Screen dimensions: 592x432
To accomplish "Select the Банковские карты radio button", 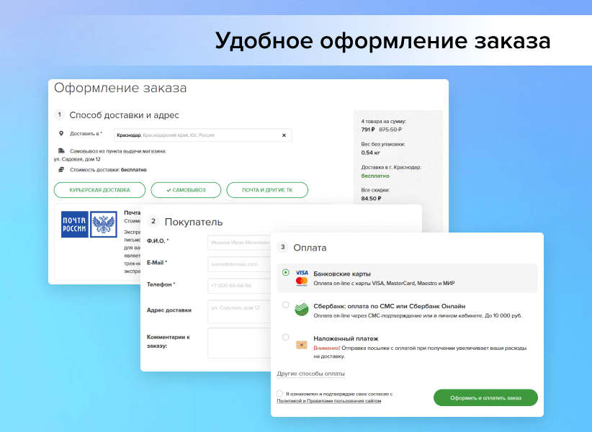I will (286, 273).
